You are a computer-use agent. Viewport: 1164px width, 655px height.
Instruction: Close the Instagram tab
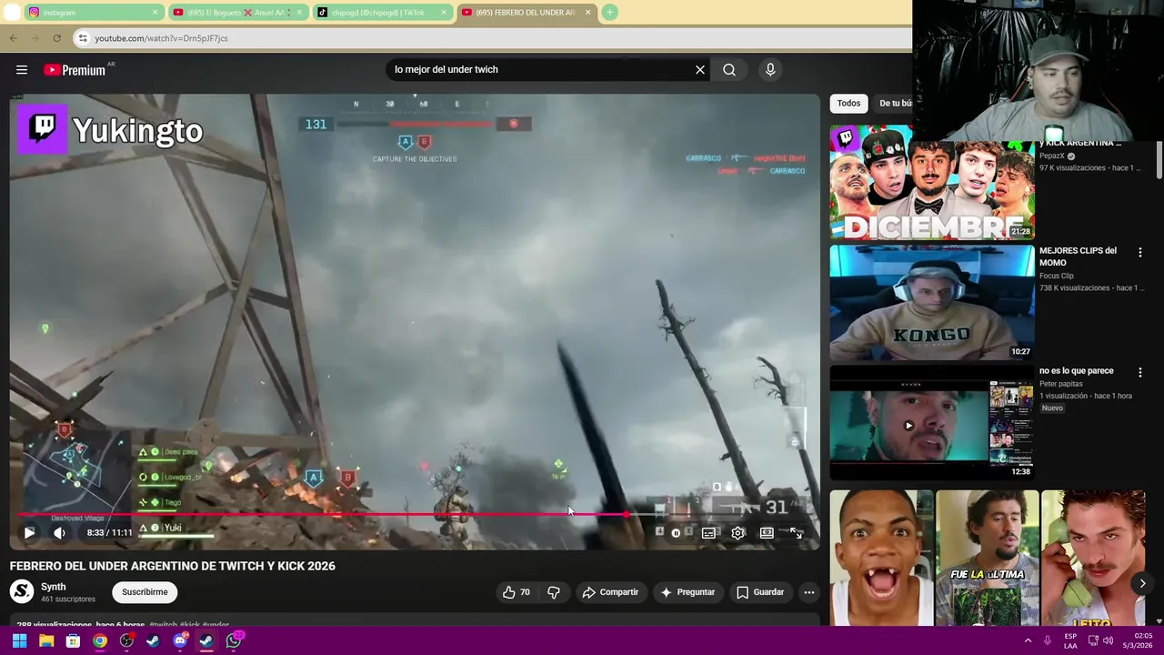[155, 13]
